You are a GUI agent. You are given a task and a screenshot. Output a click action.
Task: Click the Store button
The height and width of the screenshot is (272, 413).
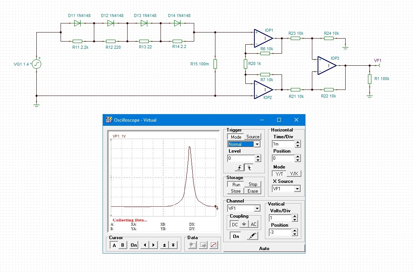click(x=236, y=191)
